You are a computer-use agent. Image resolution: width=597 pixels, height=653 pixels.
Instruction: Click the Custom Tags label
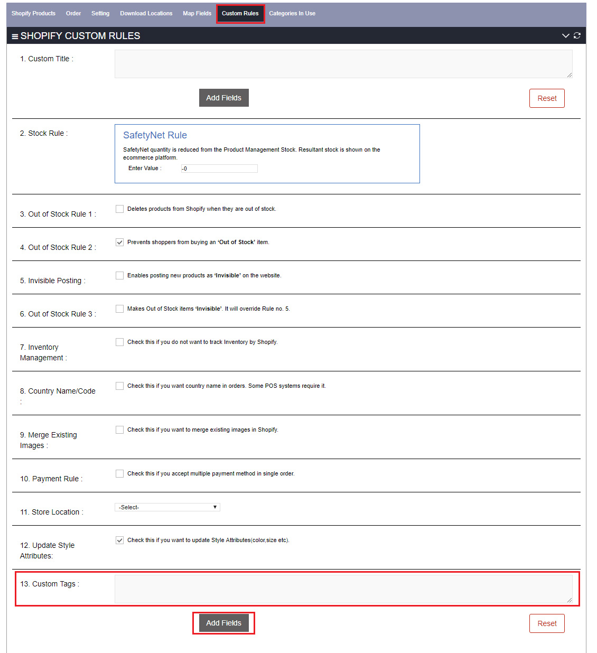click(x=50, y=584)
